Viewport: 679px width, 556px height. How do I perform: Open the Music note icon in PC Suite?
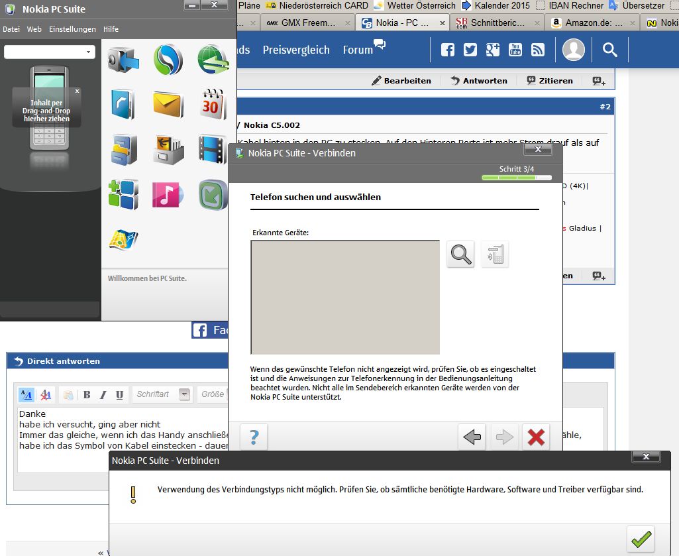(x=168, y=195)
